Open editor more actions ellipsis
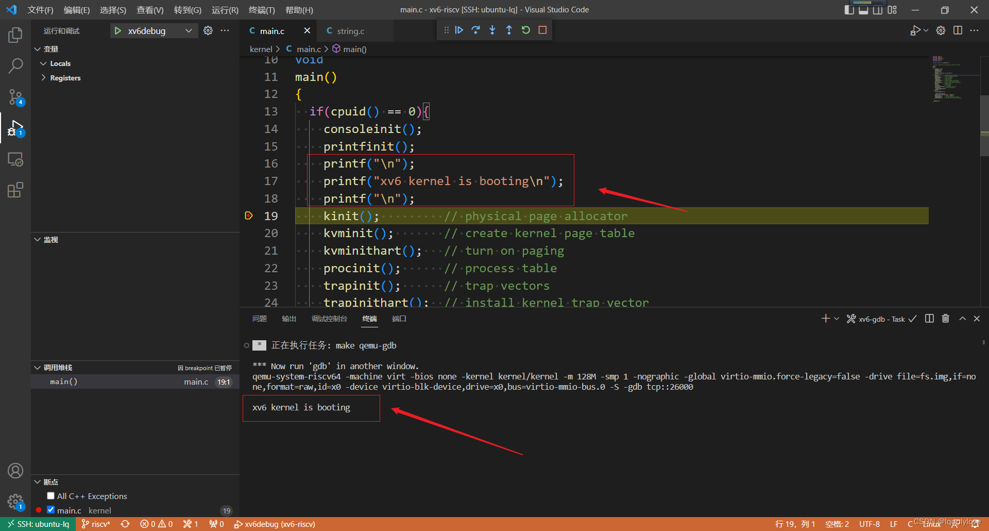Screen dimensions: 989x531 [x=974, y=30]
